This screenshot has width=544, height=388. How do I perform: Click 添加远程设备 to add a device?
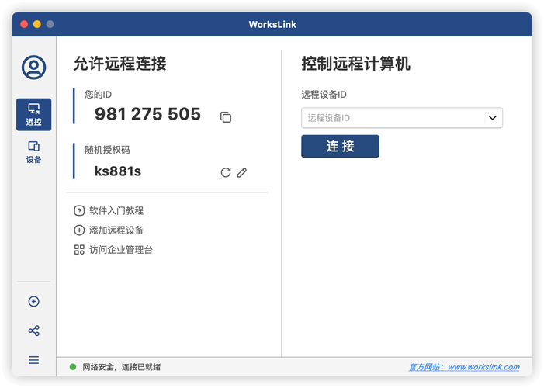[x=116, y=230]
